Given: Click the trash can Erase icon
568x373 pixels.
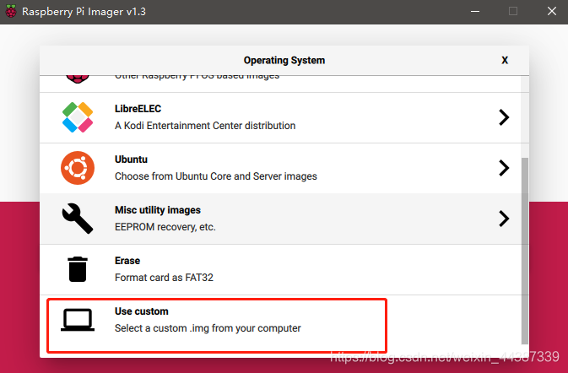Looking at the screenshot, I should (78, 269).
